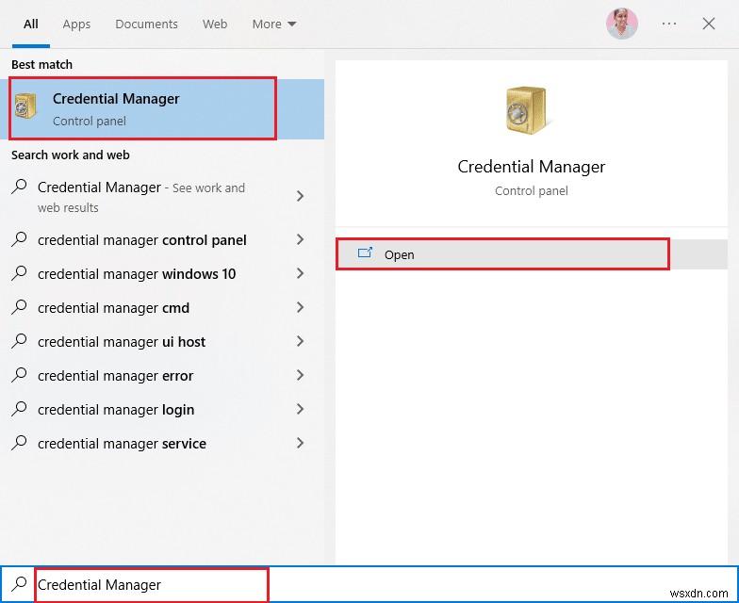Close the search panel with X
This screenshot has height=603, width=739.
tap(709, 24)
